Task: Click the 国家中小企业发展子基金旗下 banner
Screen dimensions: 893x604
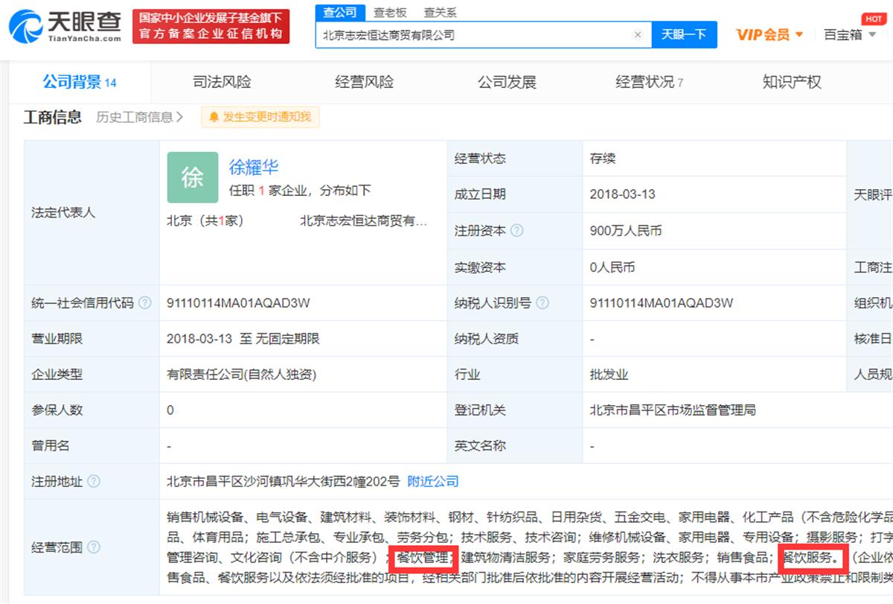Action: pyautogui.click(x=211, y=26)
